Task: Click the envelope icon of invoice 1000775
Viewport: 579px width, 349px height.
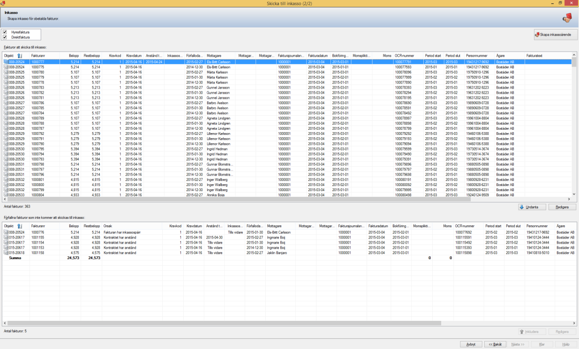Action: point(6,67)
